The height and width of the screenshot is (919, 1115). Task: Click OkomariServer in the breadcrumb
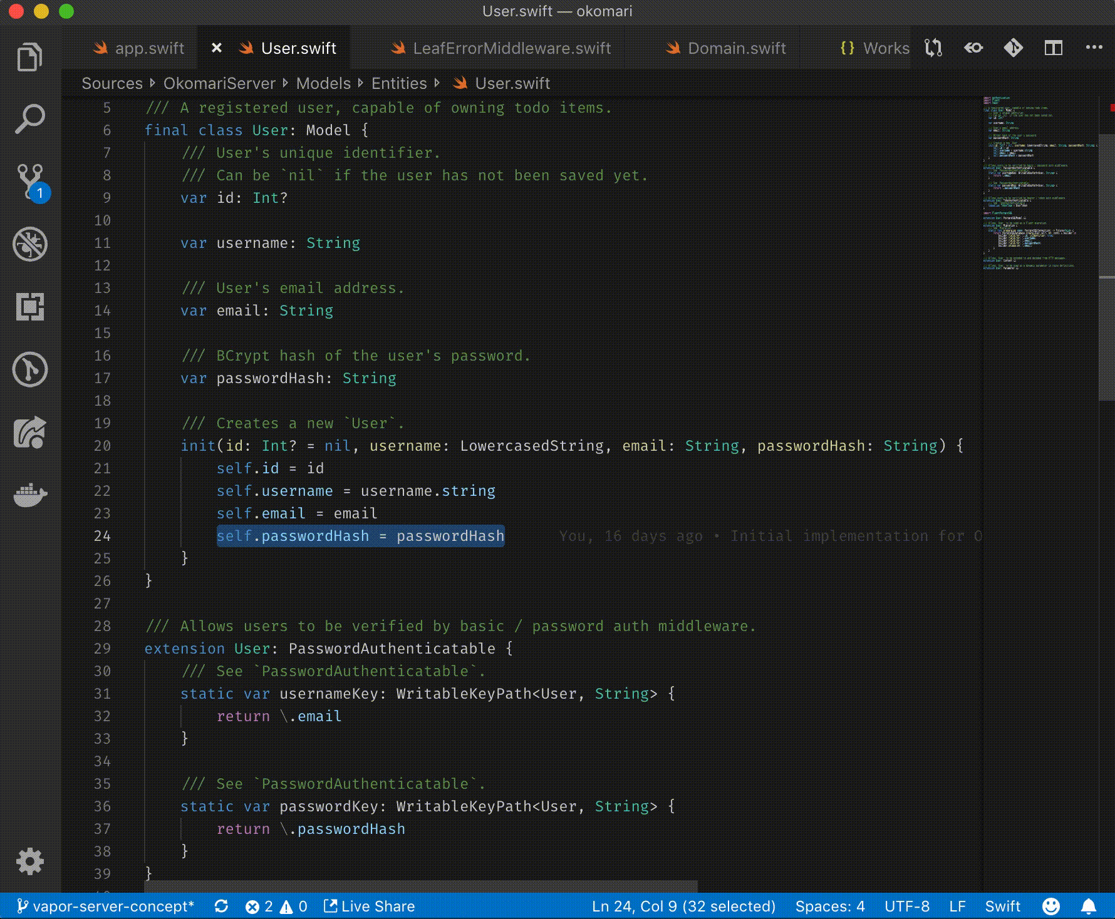(x=219, y=83)
